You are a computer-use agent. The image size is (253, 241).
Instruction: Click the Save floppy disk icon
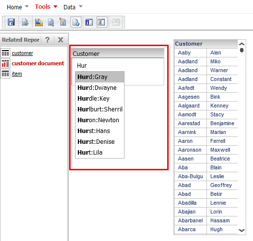(x=11, y=22)
